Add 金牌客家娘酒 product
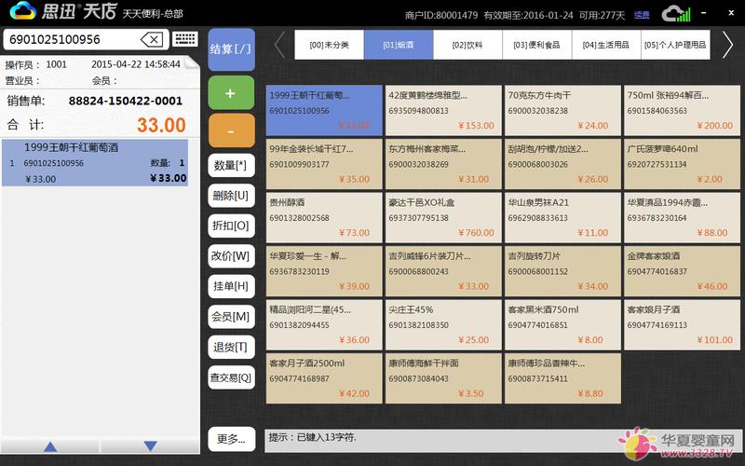The height and width of the screenshot is (466, 745). point(682,271)
